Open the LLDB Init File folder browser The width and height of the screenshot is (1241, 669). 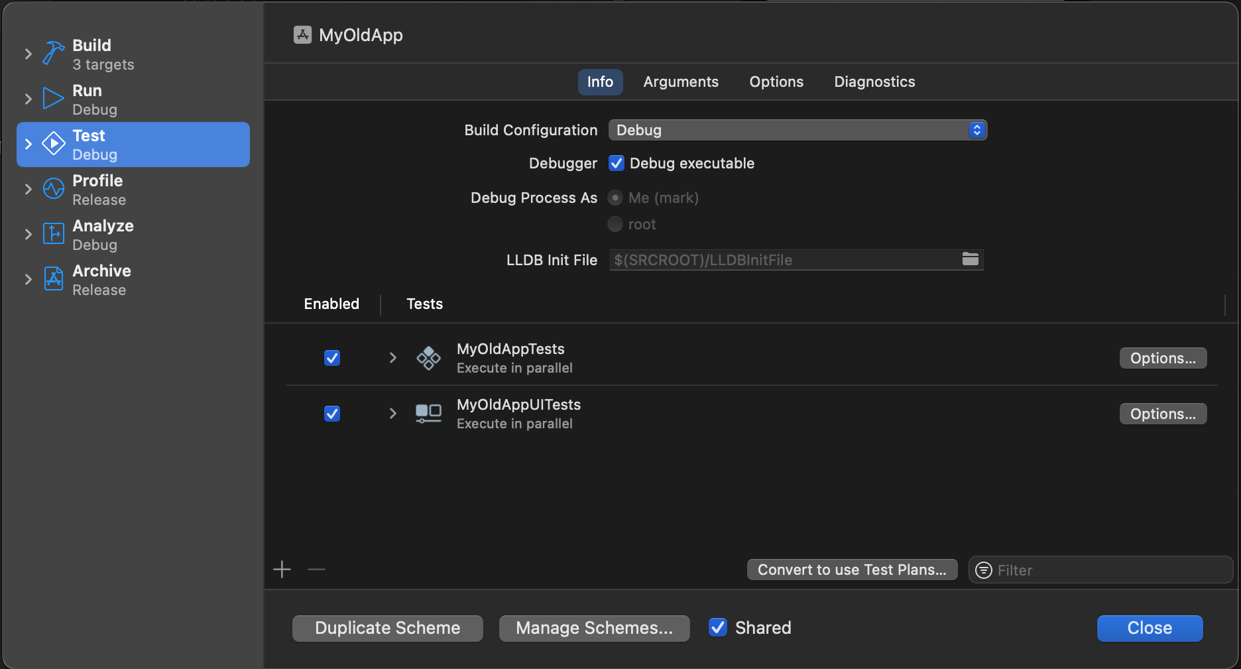point(970,259)
